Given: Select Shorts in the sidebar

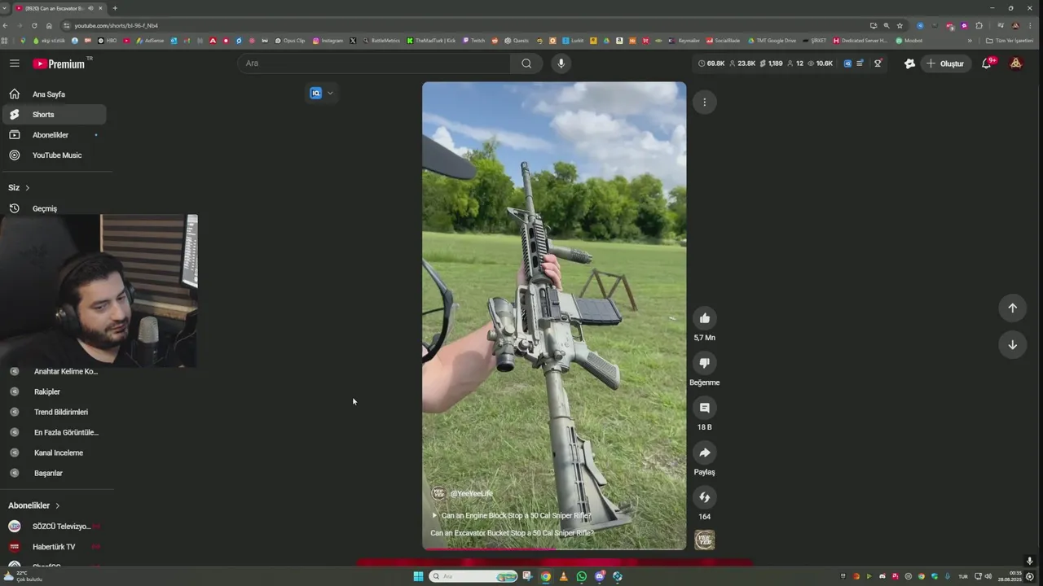Looking at the screenshot, I should 54,115.
